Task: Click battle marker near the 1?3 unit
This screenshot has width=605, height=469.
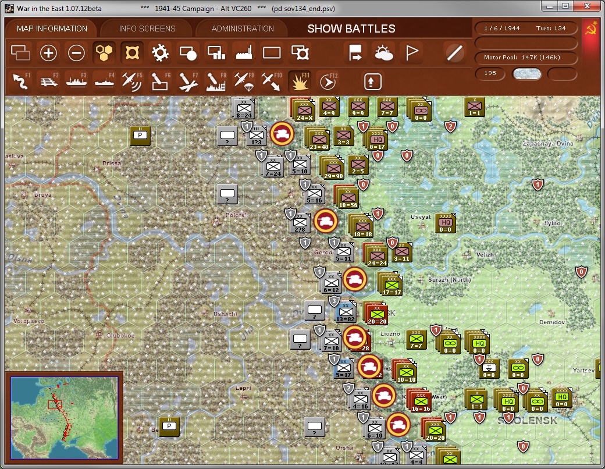Action: pyautogui.click(x=282, y=134)
